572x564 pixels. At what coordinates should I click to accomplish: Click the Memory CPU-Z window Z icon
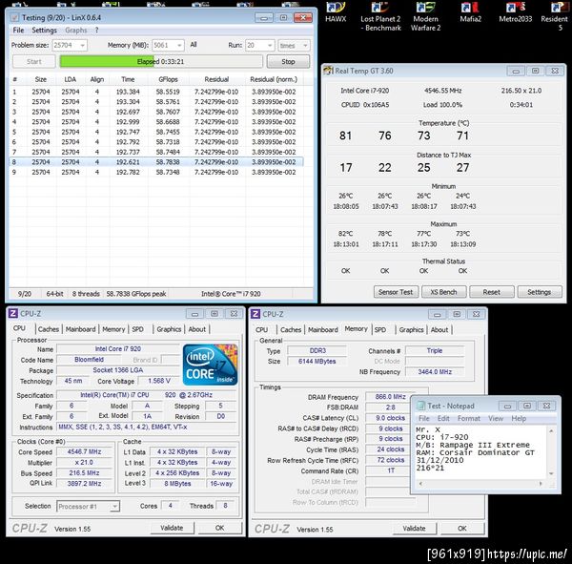[255, 314]
